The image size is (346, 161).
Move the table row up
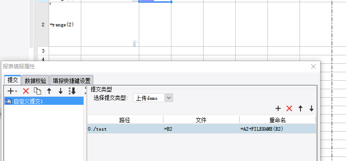tap(300, 108)
